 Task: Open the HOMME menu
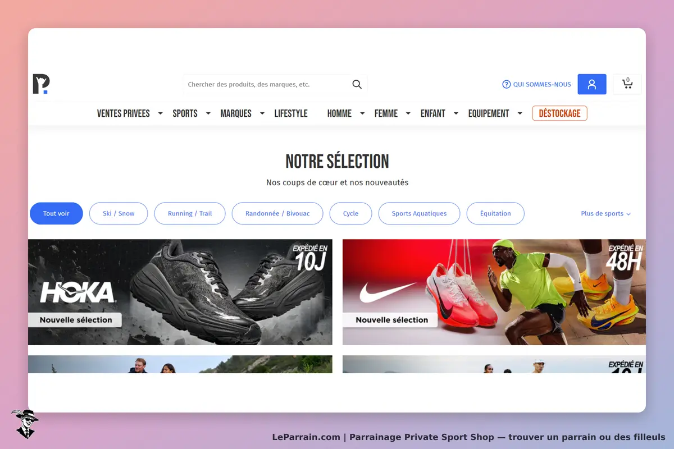(x=339, y=113)
